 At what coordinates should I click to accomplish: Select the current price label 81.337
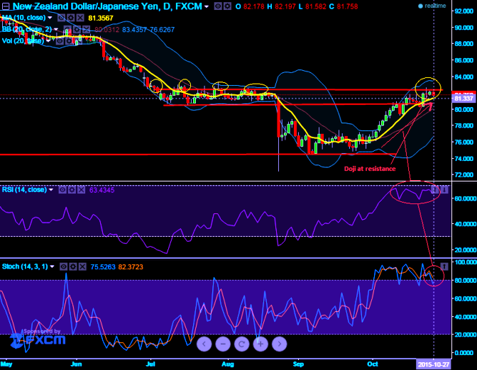464,99
